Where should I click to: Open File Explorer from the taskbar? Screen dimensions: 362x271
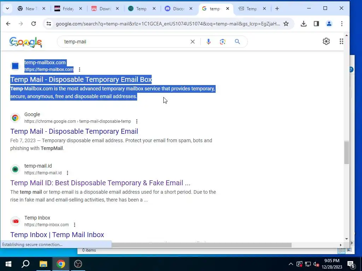click(43, 264)
